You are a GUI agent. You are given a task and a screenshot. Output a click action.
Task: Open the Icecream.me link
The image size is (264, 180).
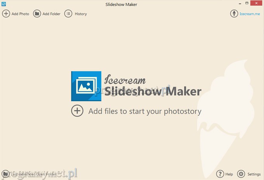click(250, 14)
